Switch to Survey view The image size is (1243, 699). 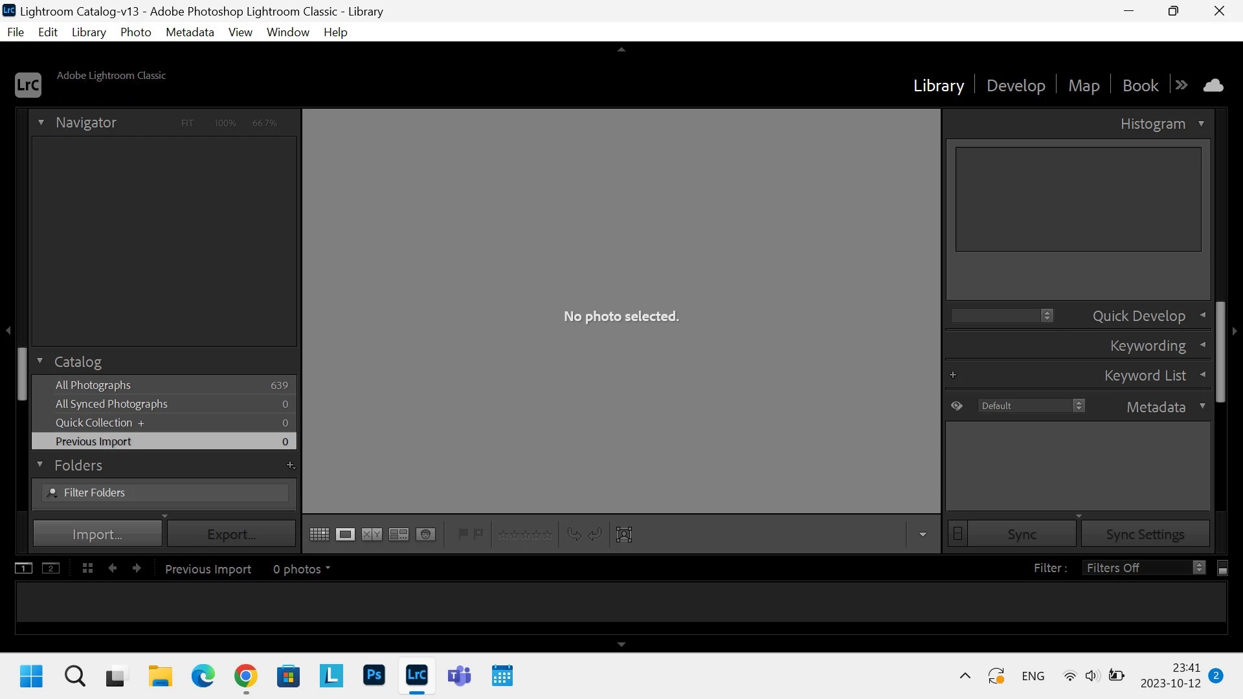click(399, 535)
